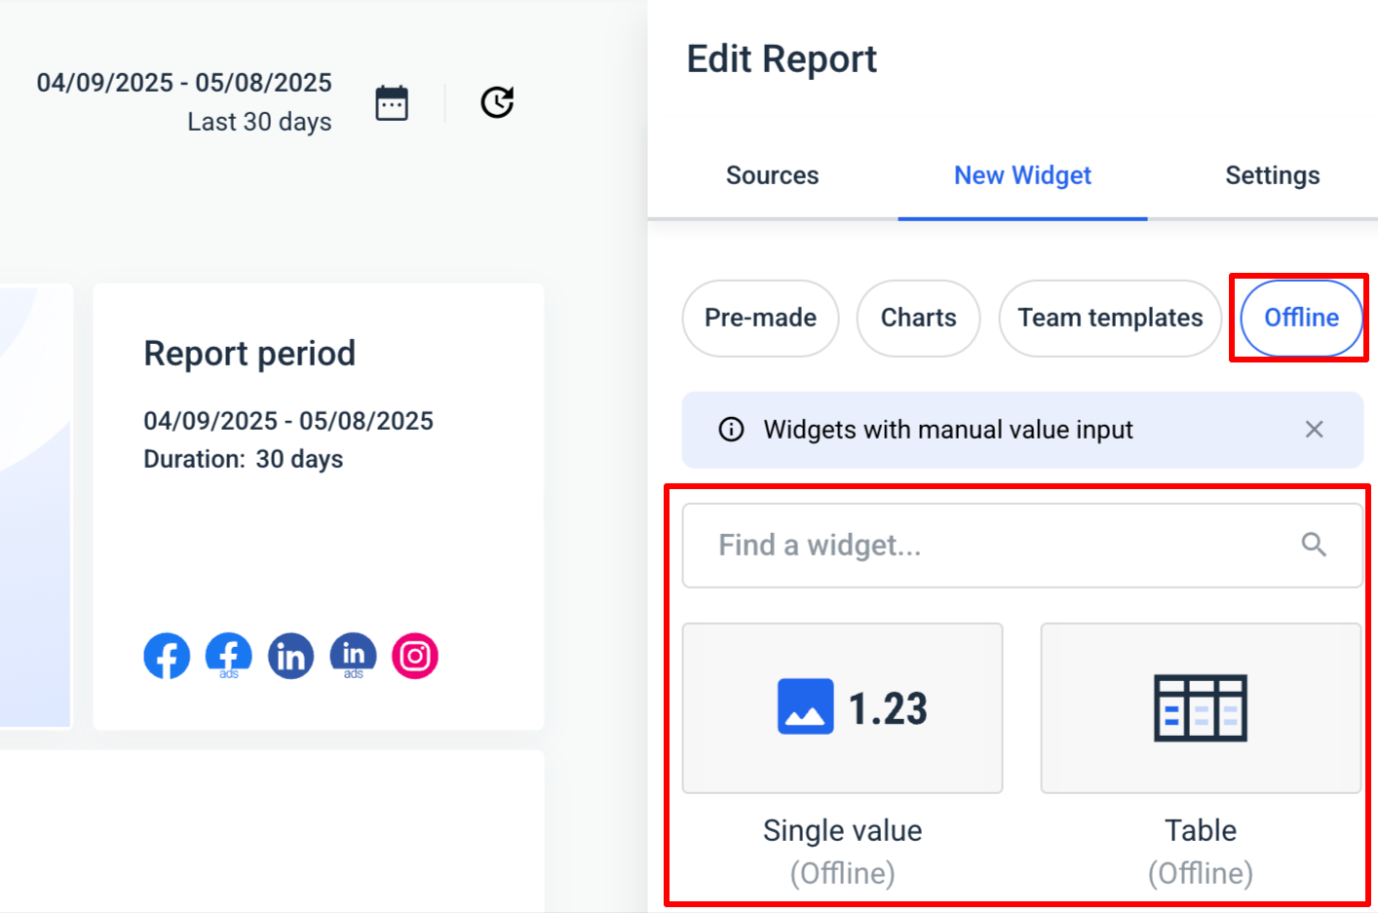Select the LinkedIn source icon
This screenshot has width=1378, height=913.
[x=290, y=656]
